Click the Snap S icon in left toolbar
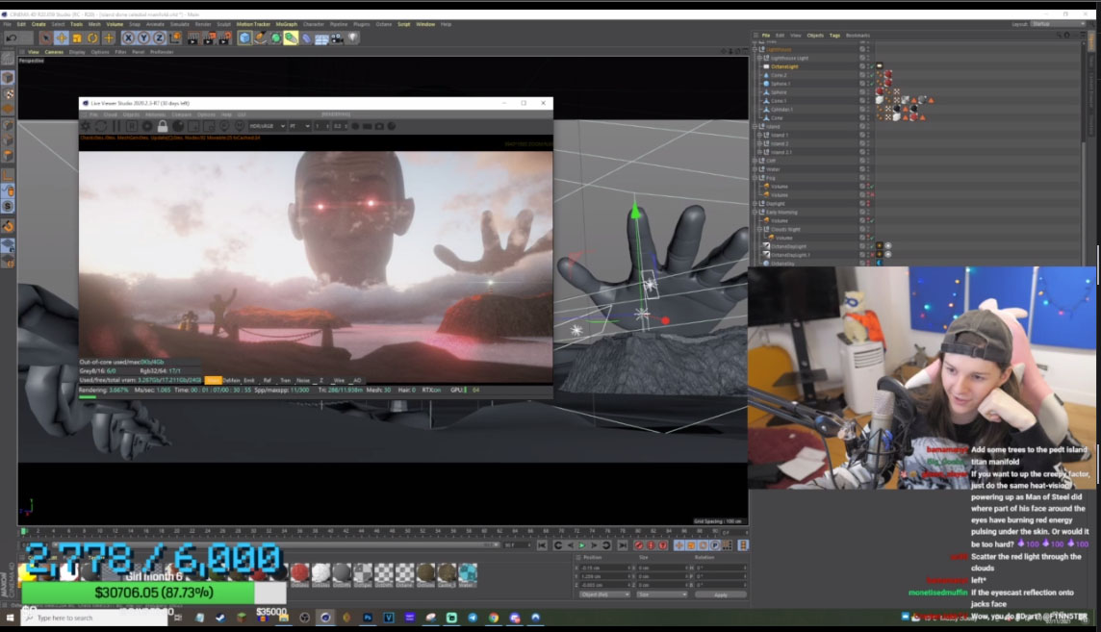Screen dimensions: 1101x632 9,206
